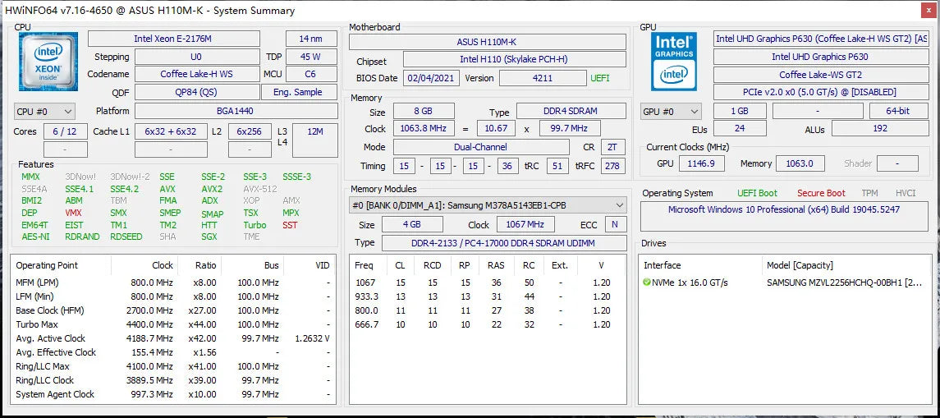The height and width of the screenshot is (418, 940).
Task: Click the module clock 1067 MHz field
Action: 525,225
